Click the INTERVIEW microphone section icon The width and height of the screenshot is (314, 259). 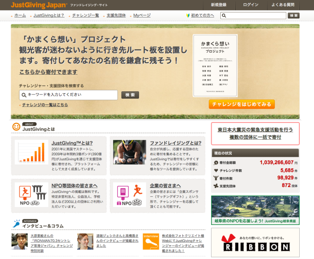click(17, 224)
